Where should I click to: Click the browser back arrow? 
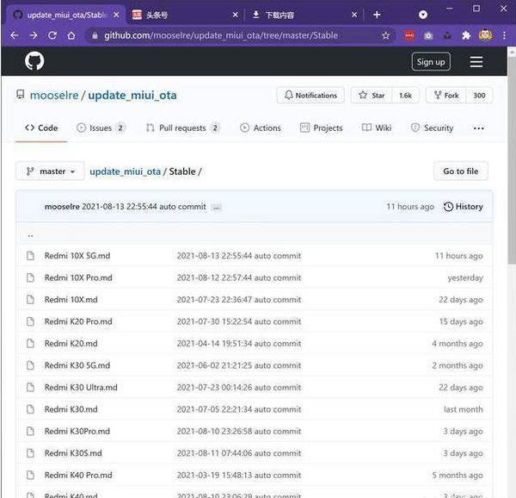click(x=13, y=35)
